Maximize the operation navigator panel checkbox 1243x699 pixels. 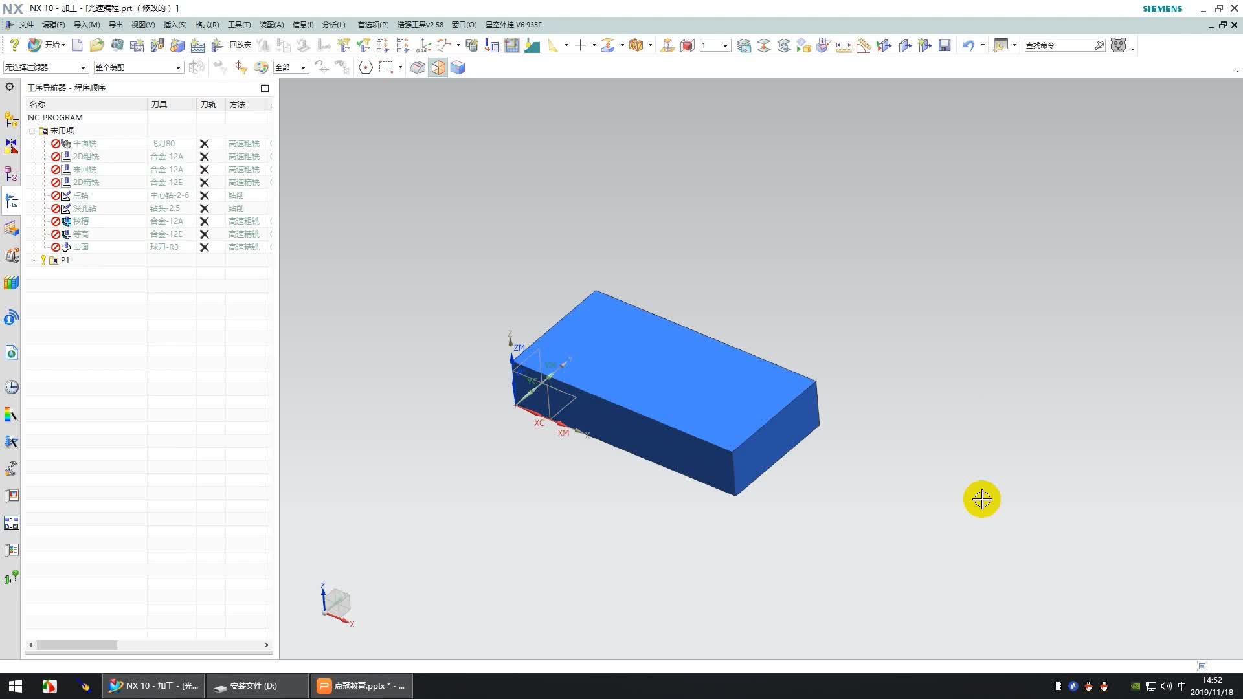coord(264,88)
